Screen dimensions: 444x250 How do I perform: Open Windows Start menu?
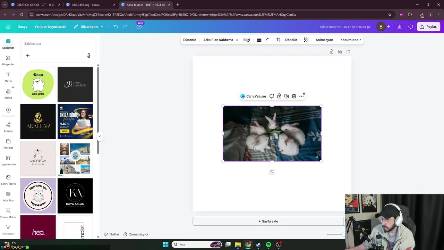pos(165,244)
